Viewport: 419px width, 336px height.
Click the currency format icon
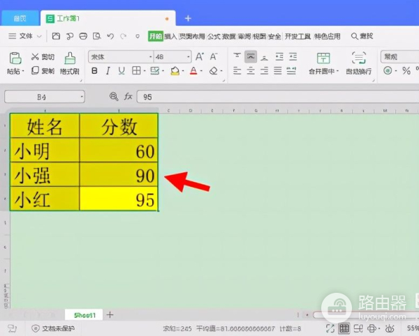pos(388,70)
